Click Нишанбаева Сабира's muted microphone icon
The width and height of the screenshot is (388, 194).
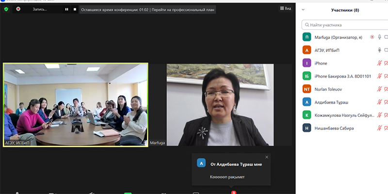tap(380, 129)
